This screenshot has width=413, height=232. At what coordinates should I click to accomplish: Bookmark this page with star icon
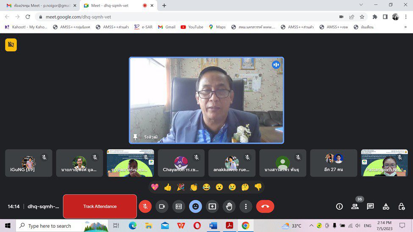362,17
